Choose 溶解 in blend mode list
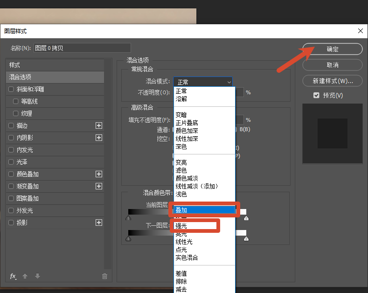Viewport: 368px width, 293px height. 204,99
